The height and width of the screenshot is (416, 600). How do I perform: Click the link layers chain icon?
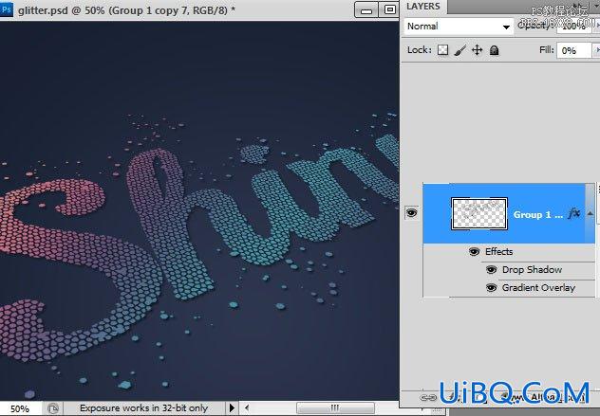[x=428, y=398]
